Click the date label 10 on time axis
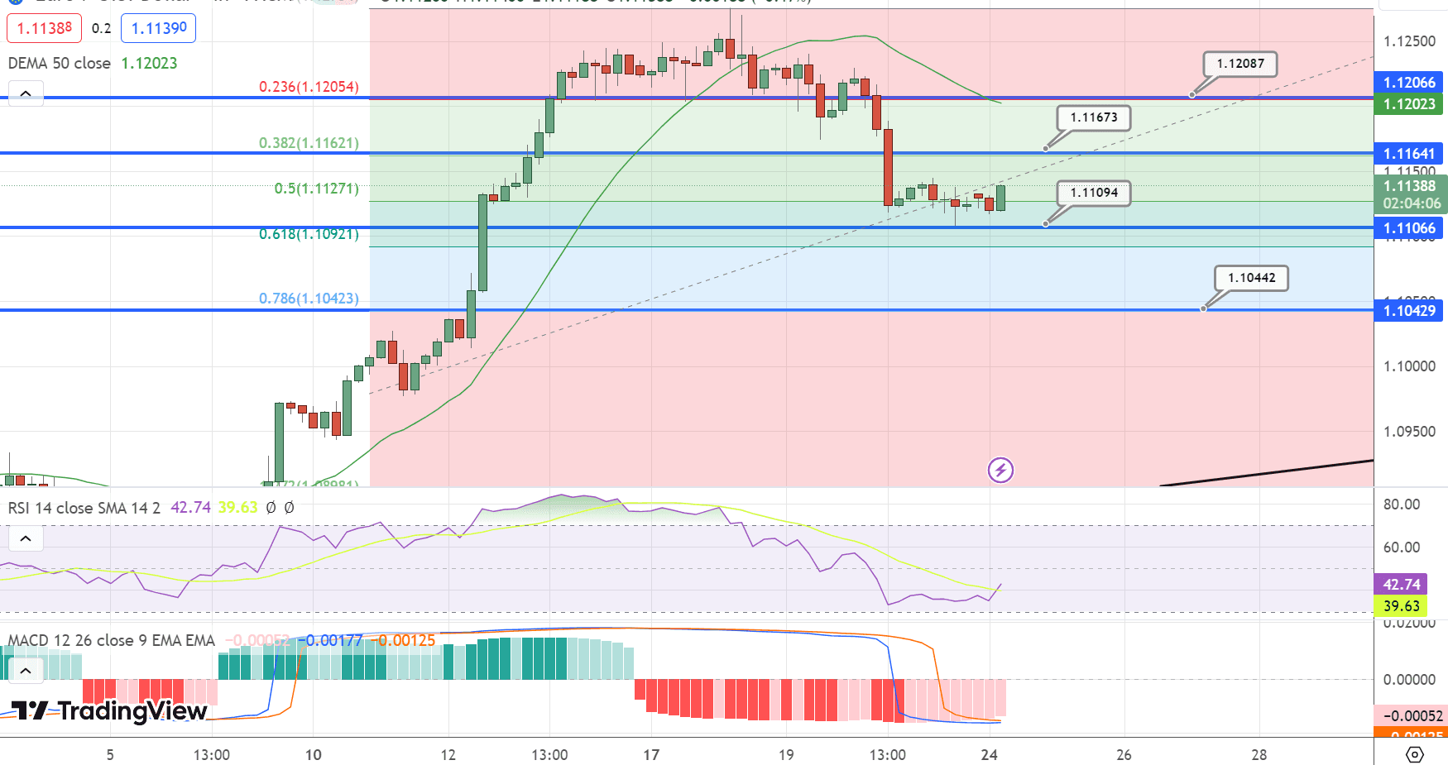This screenshot has height=765, width=1448. coord(313,754)
